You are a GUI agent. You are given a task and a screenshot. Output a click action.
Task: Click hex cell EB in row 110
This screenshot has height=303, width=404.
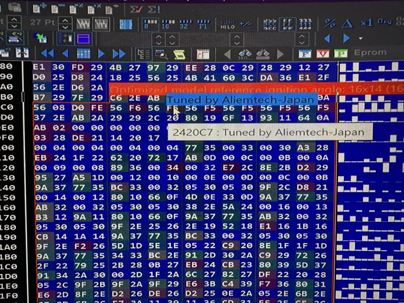pos(41,158)
